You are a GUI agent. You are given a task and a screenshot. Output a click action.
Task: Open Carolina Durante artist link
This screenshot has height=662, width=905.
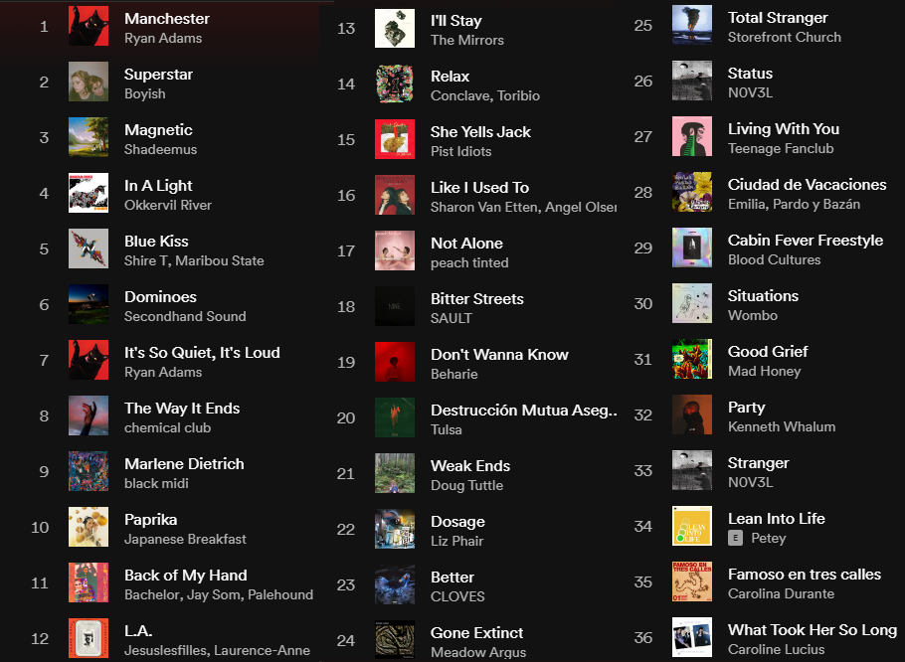(781, 594)
